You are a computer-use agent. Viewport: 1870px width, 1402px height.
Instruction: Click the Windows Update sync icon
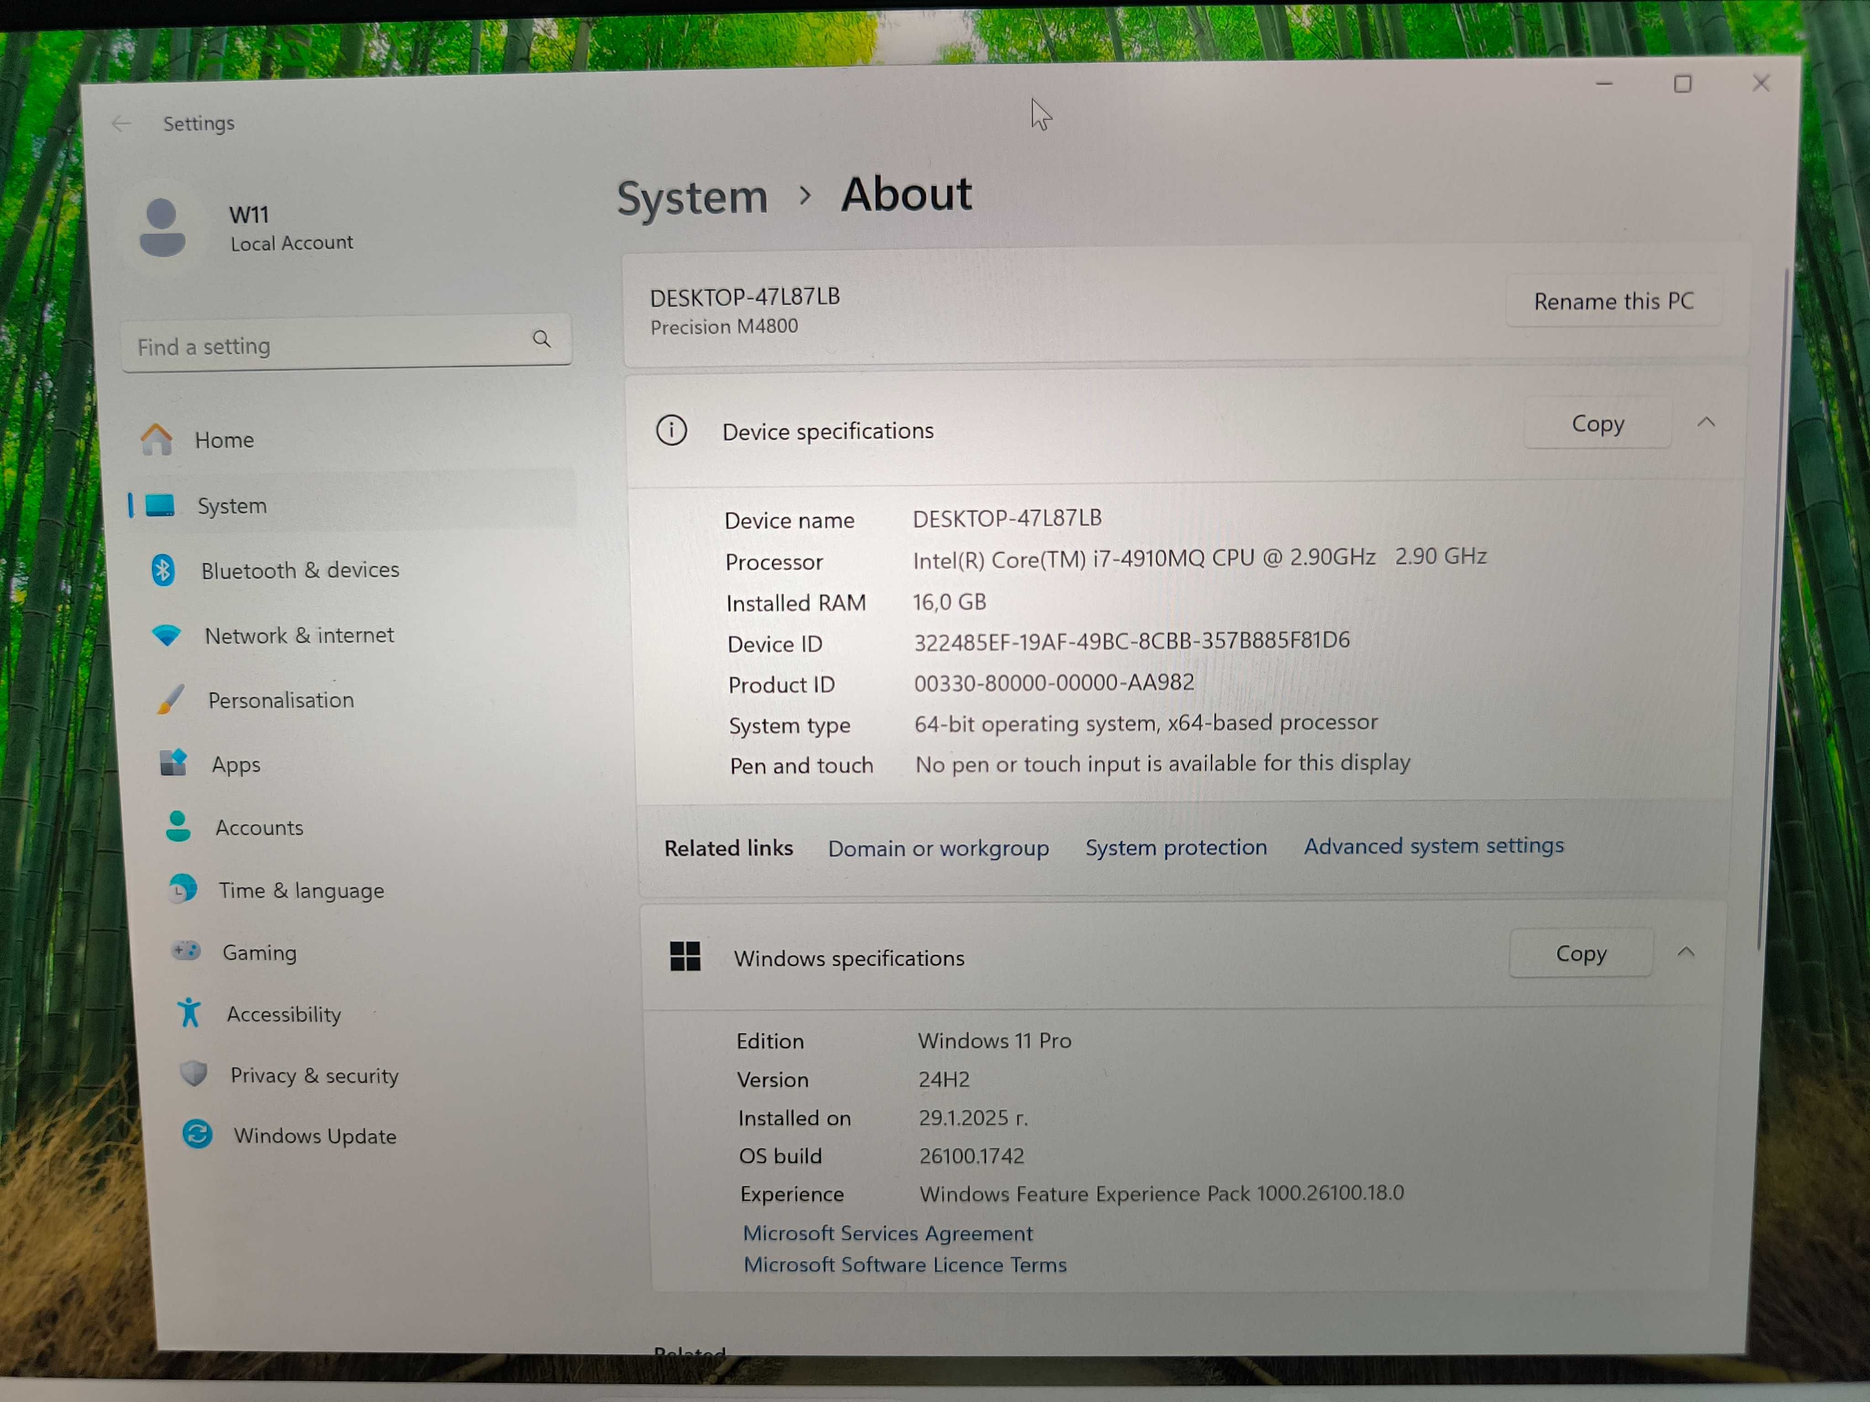click(x=197, y=1134)
